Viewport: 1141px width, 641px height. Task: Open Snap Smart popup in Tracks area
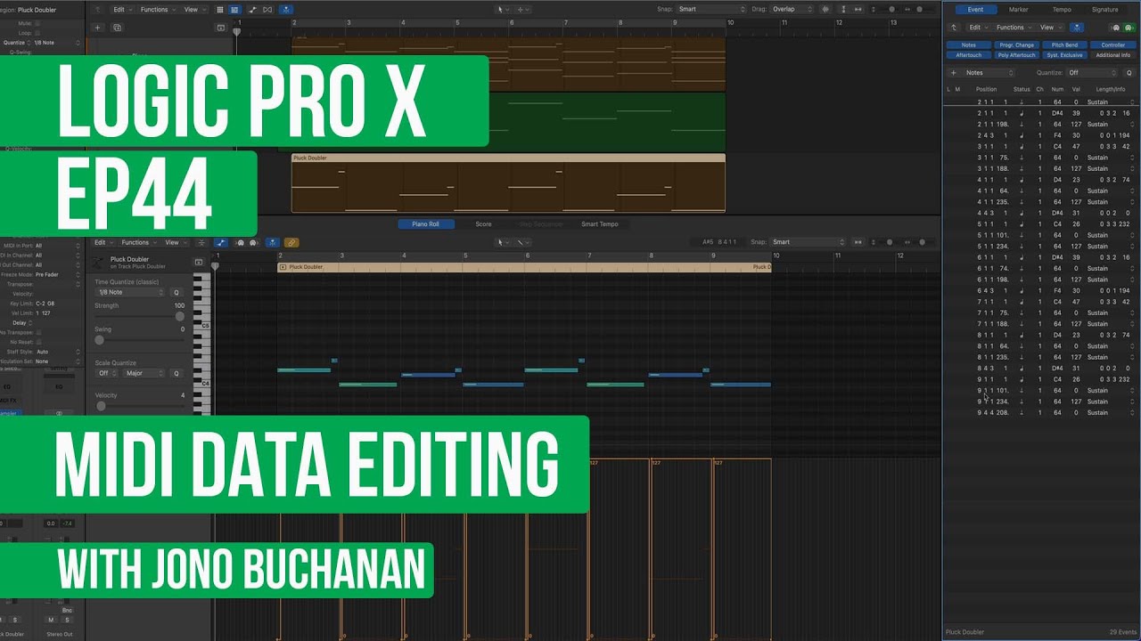coord(711,10)
